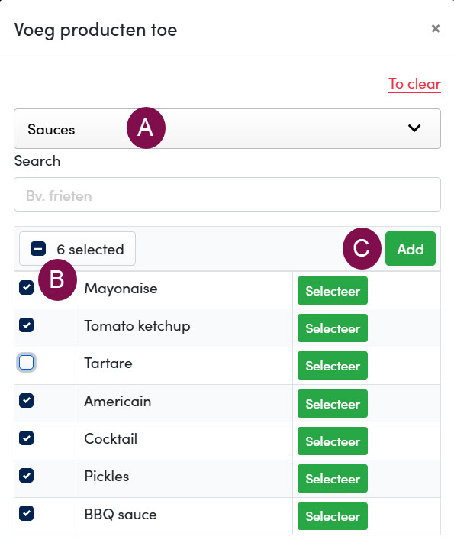Deselect the Cocktail checkbox

pyautogui.click(x=27, y=438)
